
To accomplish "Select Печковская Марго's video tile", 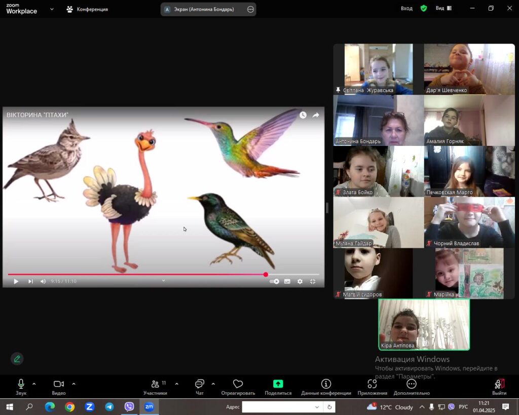I will click(x=469, y=171).
